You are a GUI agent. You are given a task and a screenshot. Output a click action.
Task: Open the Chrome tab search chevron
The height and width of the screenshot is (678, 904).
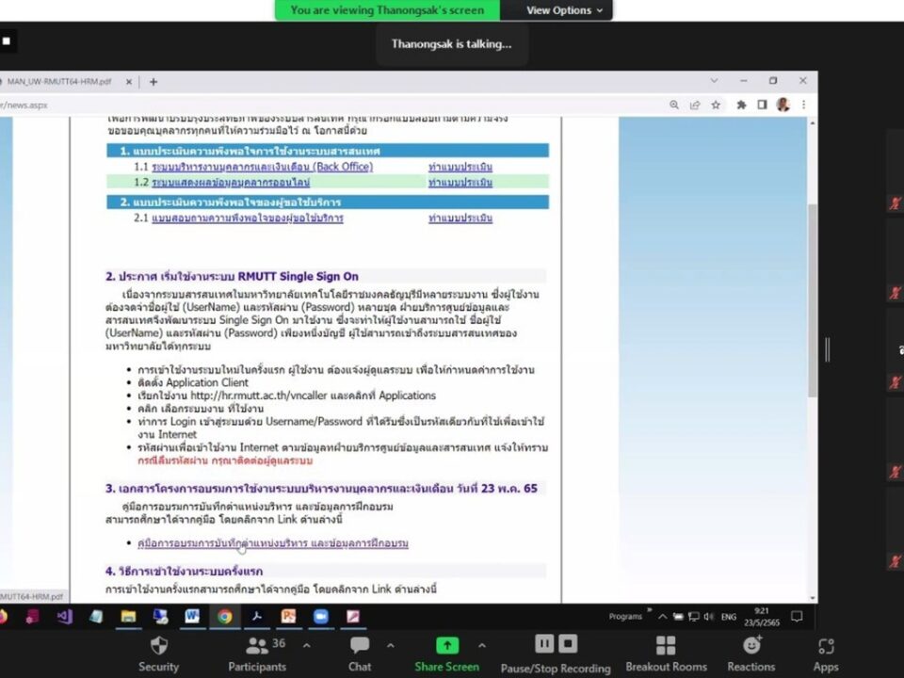pos(715,81)
